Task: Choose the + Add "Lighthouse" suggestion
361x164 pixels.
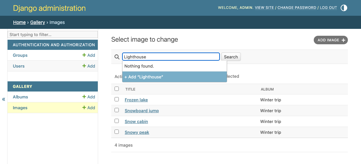Action: click(x=175, y=77)
